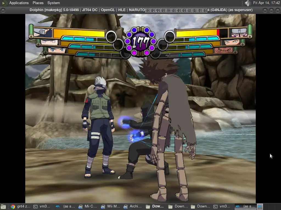Switch to the Chrome window 'gnt4 z...'
Screen dimensions: 281x210
point(20,207)
